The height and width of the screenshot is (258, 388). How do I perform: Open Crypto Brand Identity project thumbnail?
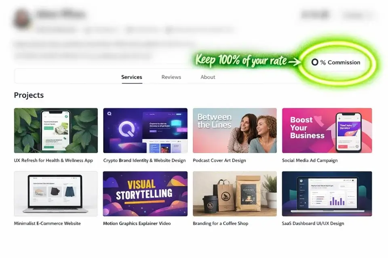(x=145, y=130)
